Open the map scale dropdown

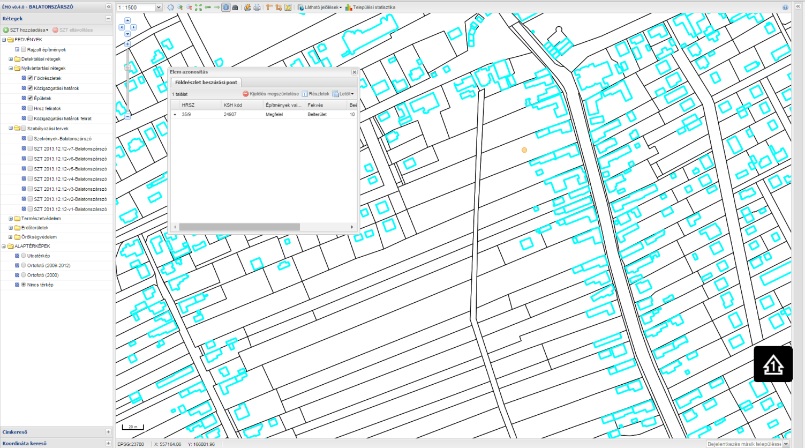click(159, 8)
